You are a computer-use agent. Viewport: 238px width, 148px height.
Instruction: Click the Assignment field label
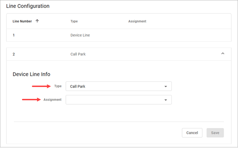pyautogui.click(x=53, y=100)
